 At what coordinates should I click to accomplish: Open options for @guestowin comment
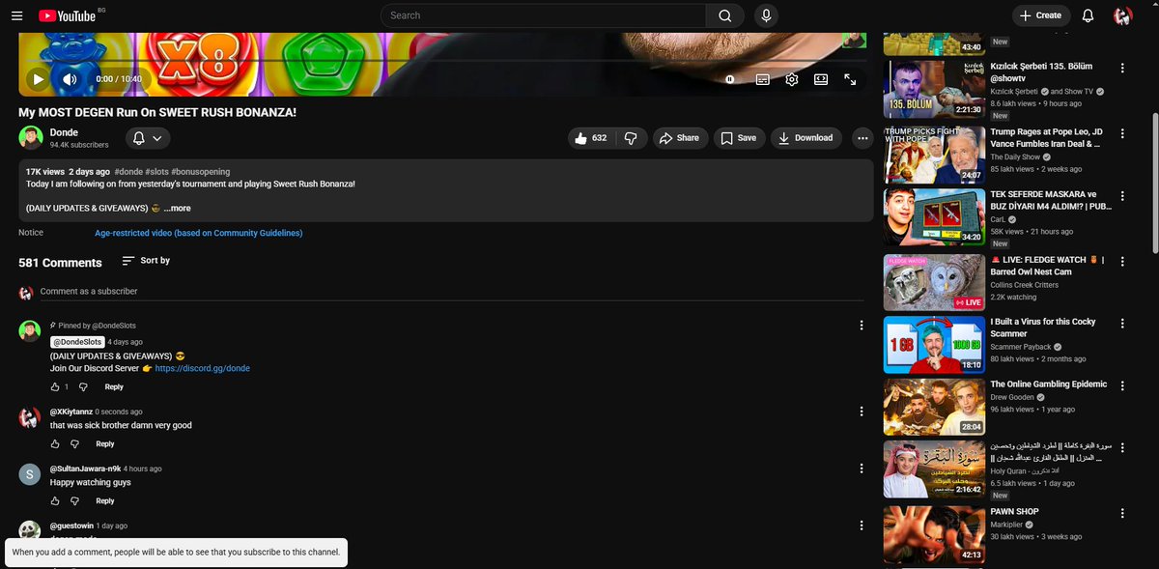coord(862,526)
